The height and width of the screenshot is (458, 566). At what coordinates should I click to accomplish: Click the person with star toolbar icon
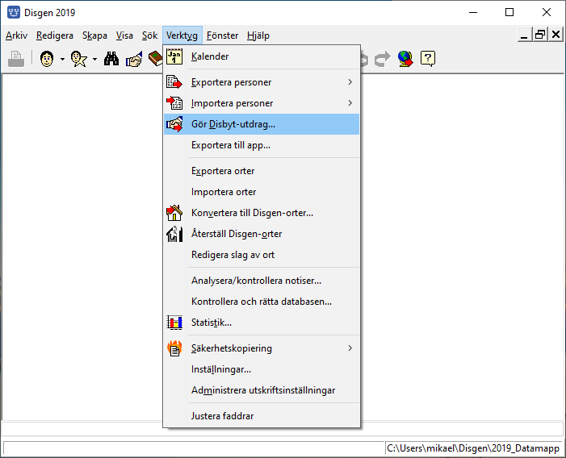[78, 59]
